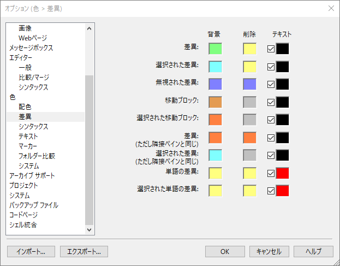The width and height of the screenshot is (340, 266).
Task: Pick 移動ブロック background orange swatch
Action: [x=216, y=102]
